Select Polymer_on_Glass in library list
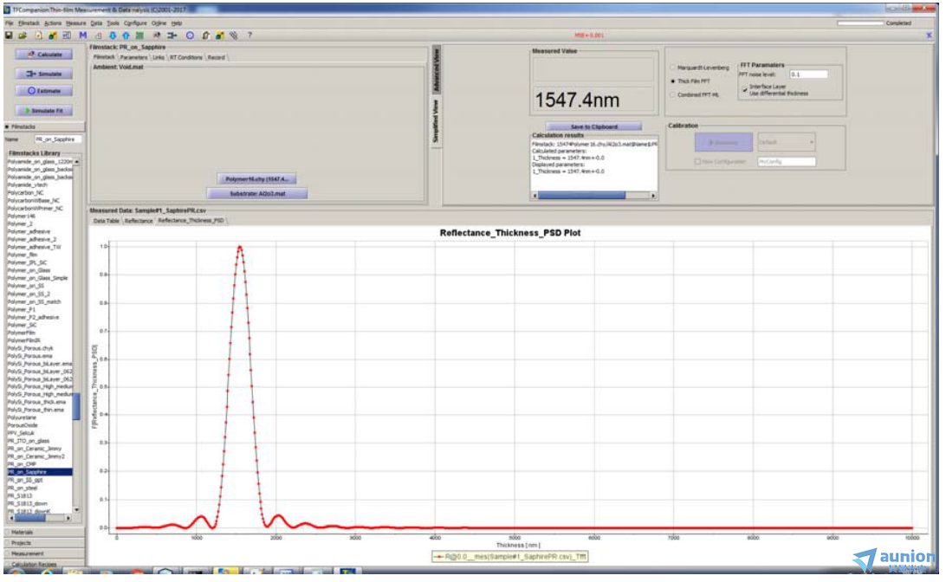 (x=39, y=270)
